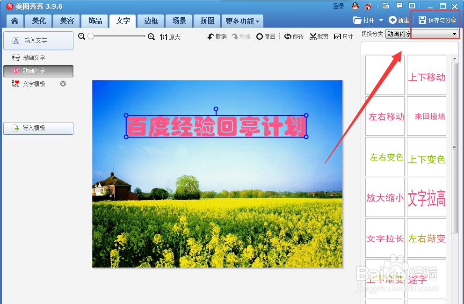Image resolution: width=464 pixels, height=304 pixels.
Task: Choose the 逐字 animation style
Action: click(427, 279)
